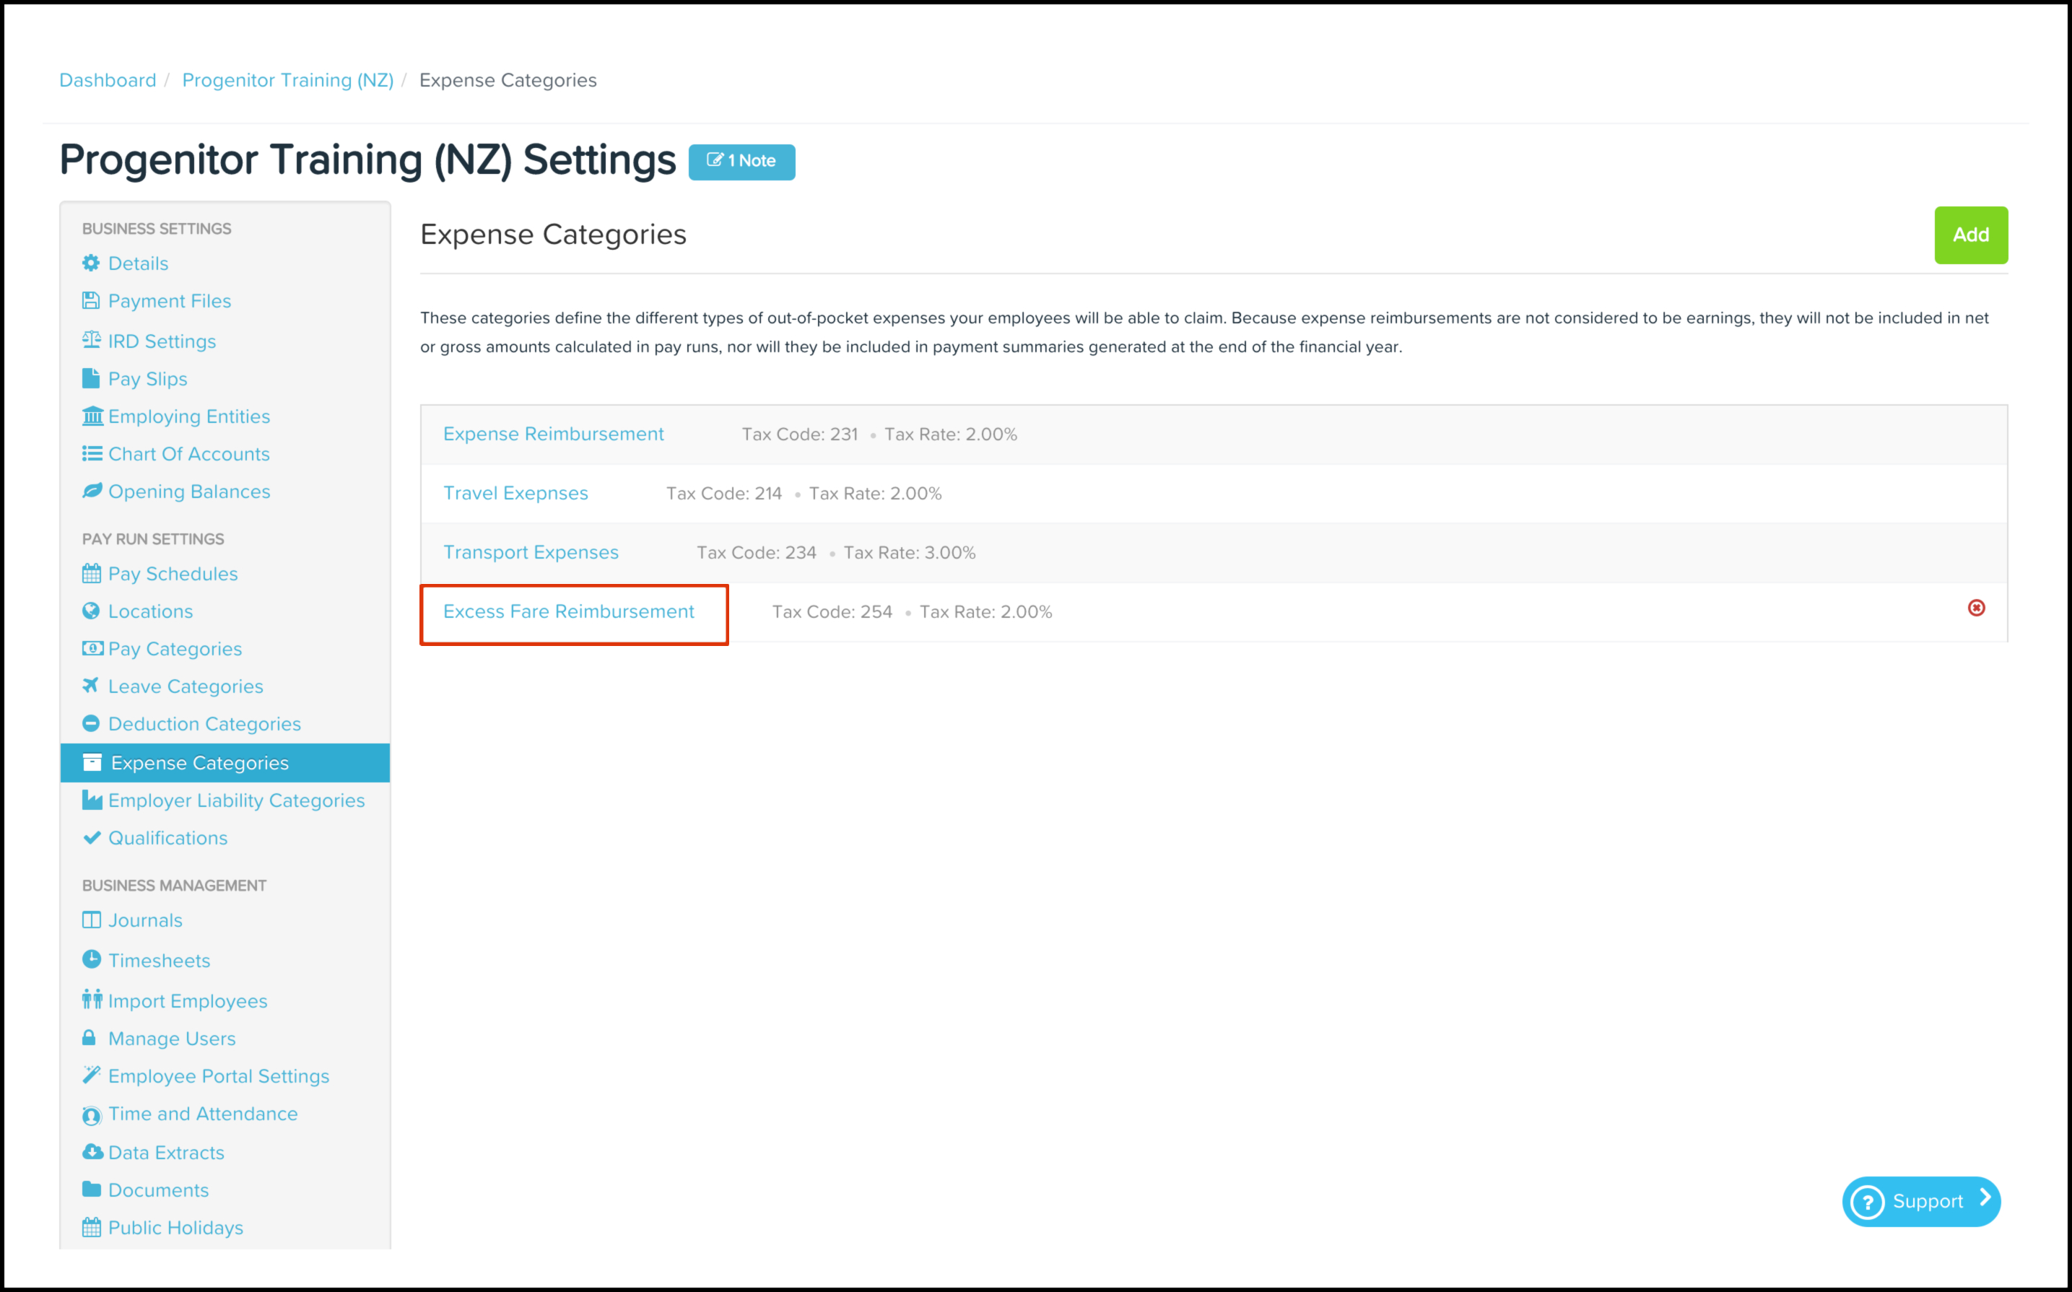Click the Timesheets clock icon
2072x1292 pixels.
(x=90, y=959)
